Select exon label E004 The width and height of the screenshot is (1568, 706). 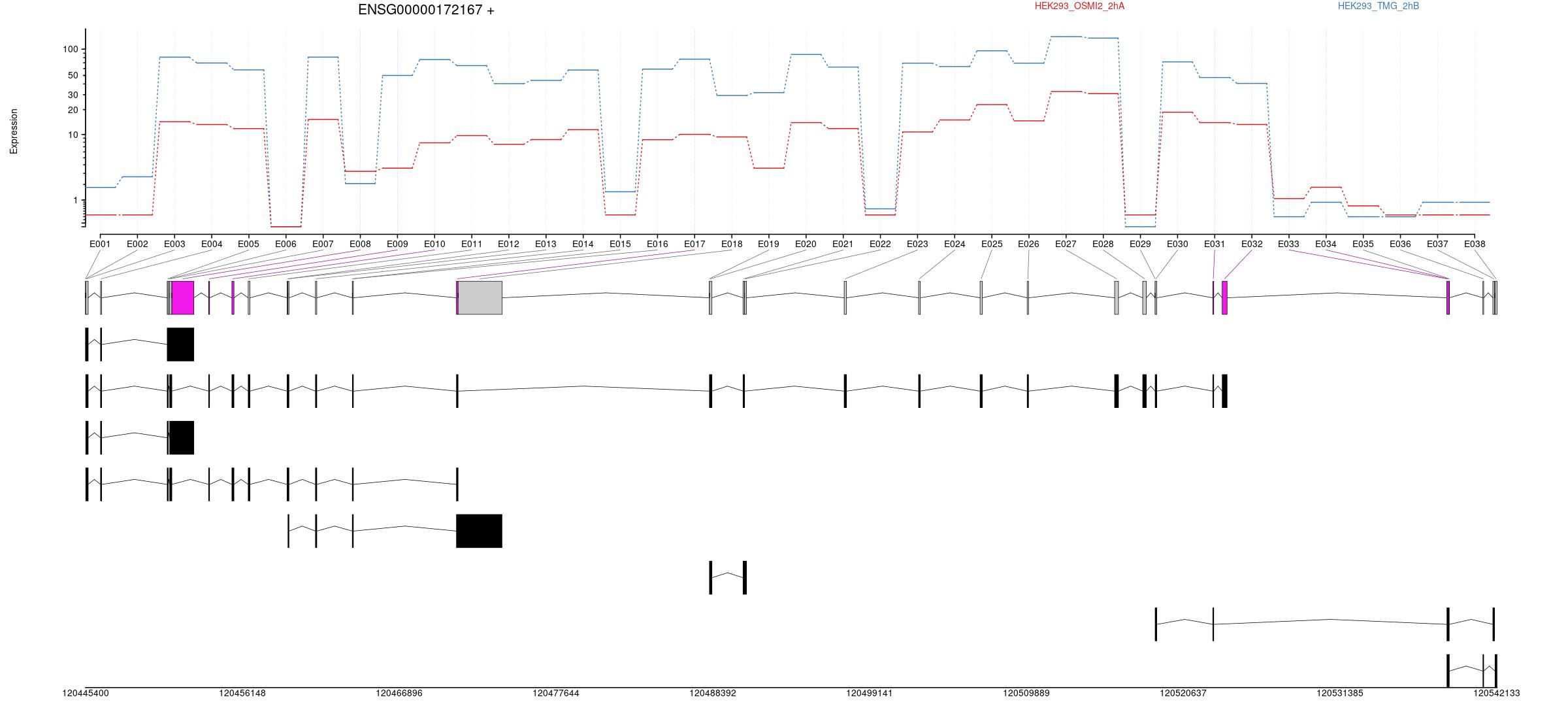(212, 244)
